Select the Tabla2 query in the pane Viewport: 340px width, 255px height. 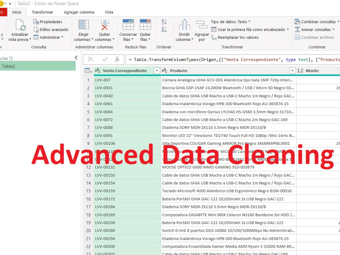[38, 66]
